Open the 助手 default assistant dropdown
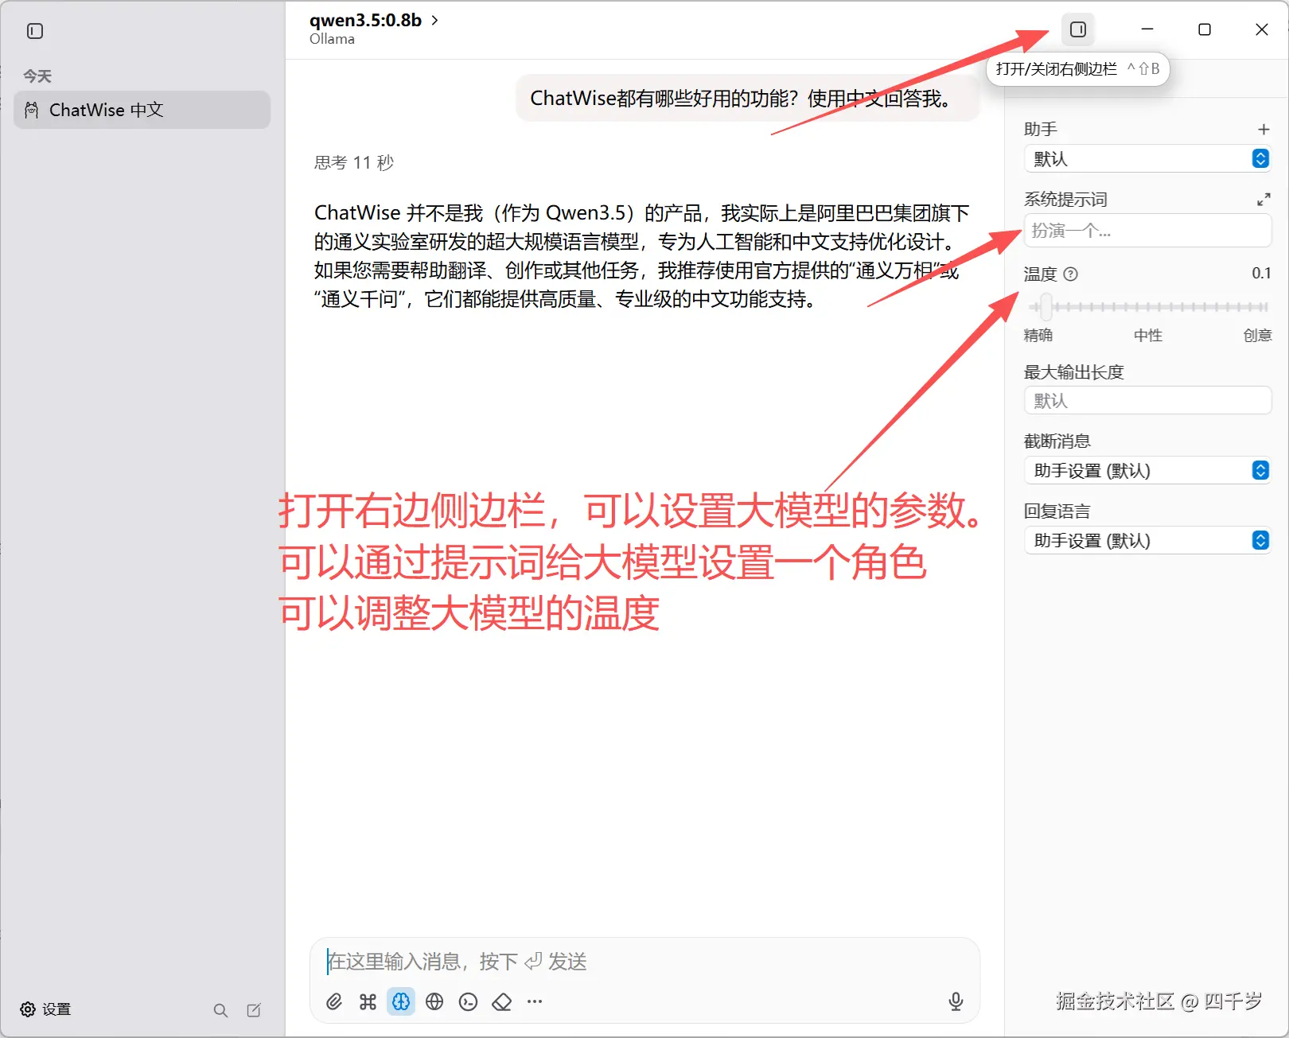Viewport: 1289px width, 1038px height. point(1147,158)
